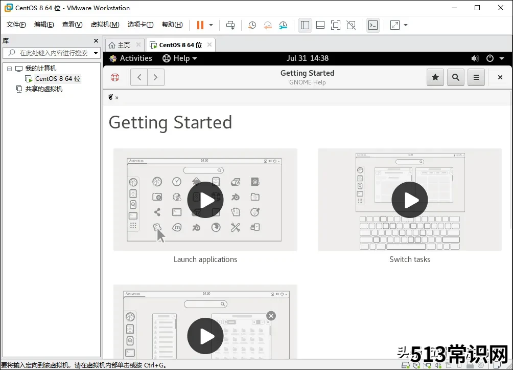Send Ctrl+Alt+Del to the virtual machine
The width and height of the screenshot is (513, 370).
pos(230,25)
